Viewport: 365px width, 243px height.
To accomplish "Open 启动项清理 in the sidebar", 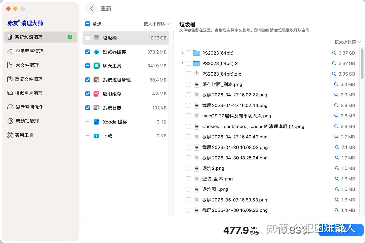I will click(41, 121).
